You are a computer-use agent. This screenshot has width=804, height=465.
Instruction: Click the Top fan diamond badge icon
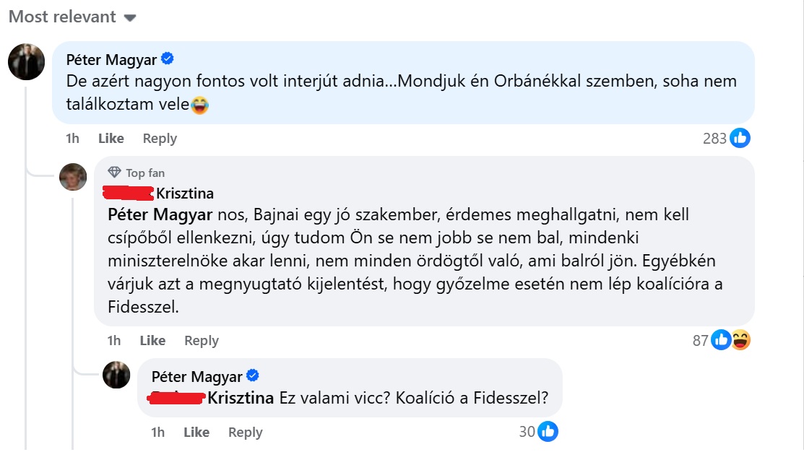click(114, 173)
